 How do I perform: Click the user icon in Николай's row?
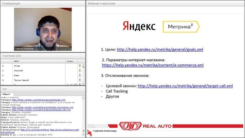[x=80, y=71]
